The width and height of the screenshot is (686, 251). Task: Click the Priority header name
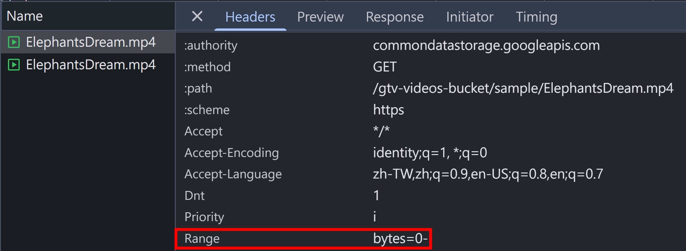(x=204, y=217)
